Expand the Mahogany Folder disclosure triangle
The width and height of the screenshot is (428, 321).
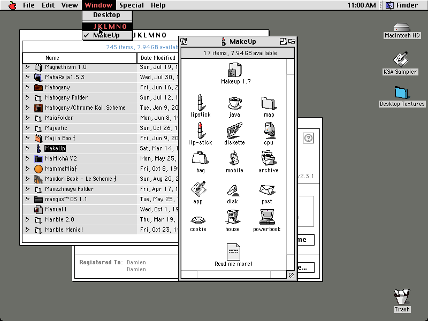[27, 97]
